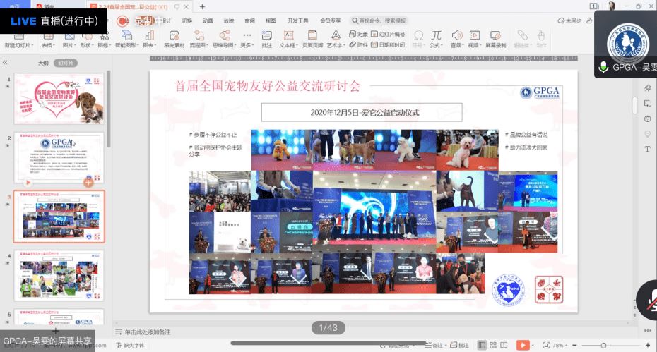
Task: Start slideshow with orange play button
Action: pyautogui.click(x=522, y=345)
